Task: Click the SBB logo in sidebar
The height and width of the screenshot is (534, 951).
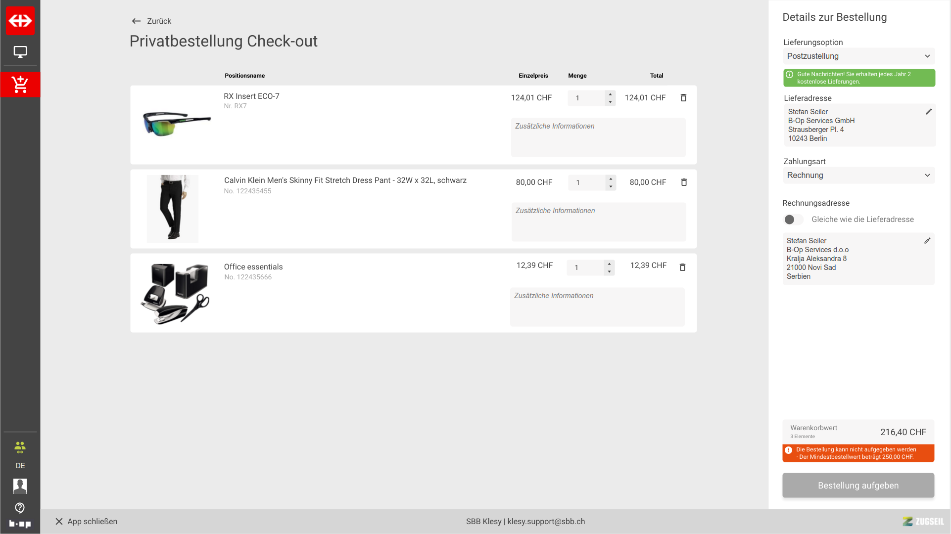Action: point(20,21)
